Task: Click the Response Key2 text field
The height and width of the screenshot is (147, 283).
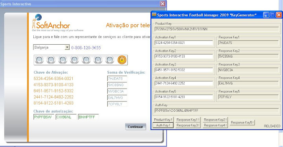Action: pos(248,56)
